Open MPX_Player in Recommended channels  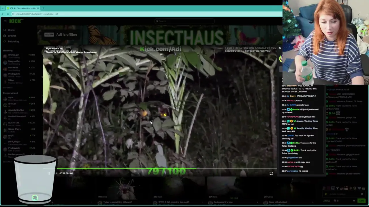tap(19, 143)
